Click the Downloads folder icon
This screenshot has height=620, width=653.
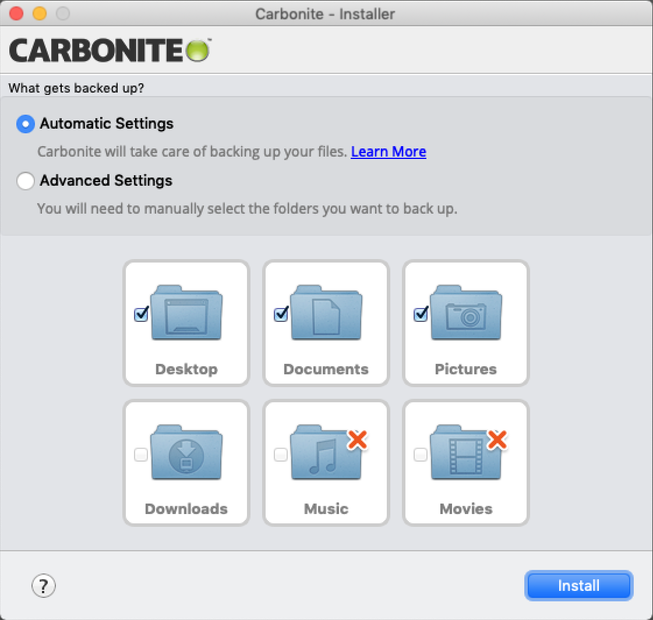[186, 454]
